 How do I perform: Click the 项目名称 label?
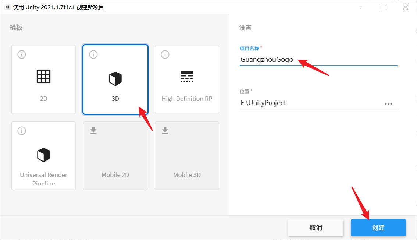249,49
